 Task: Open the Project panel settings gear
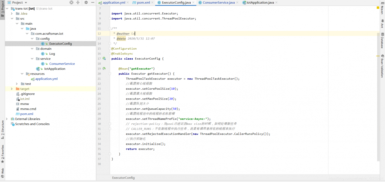(x=86, y=2)
